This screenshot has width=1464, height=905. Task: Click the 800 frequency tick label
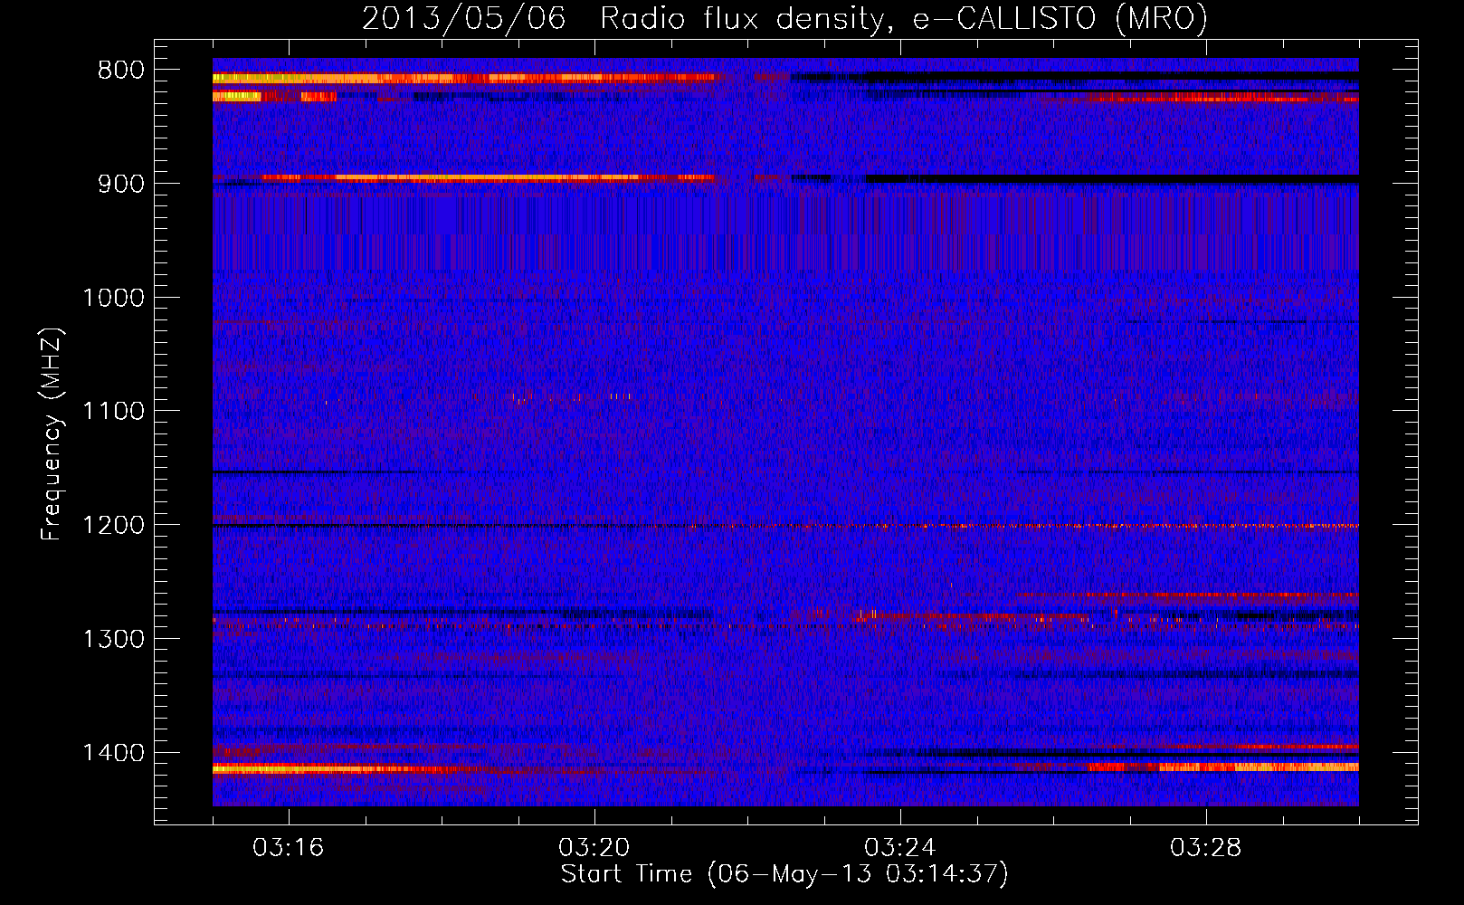120,71
